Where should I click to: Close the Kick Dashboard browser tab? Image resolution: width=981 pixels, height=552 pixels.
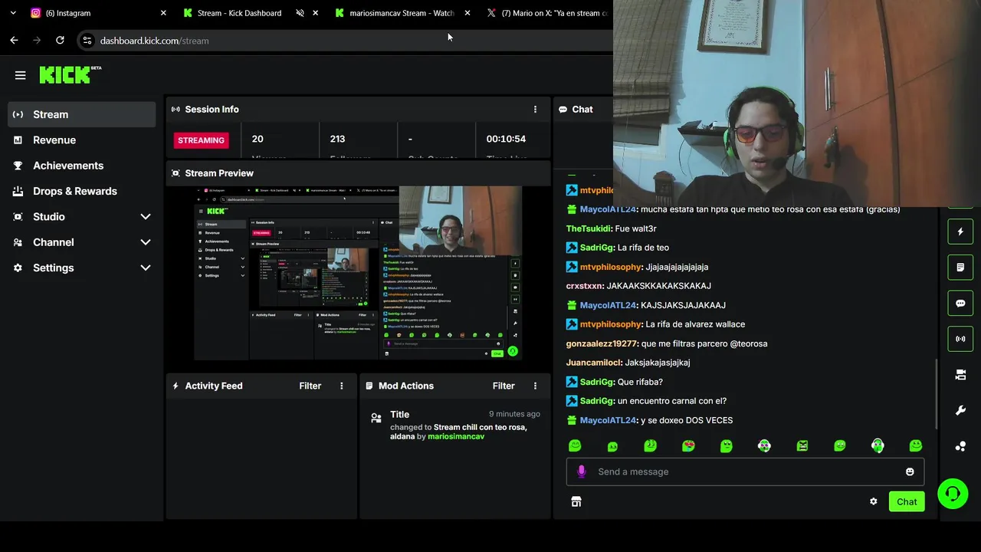click(x=315, y=13)
